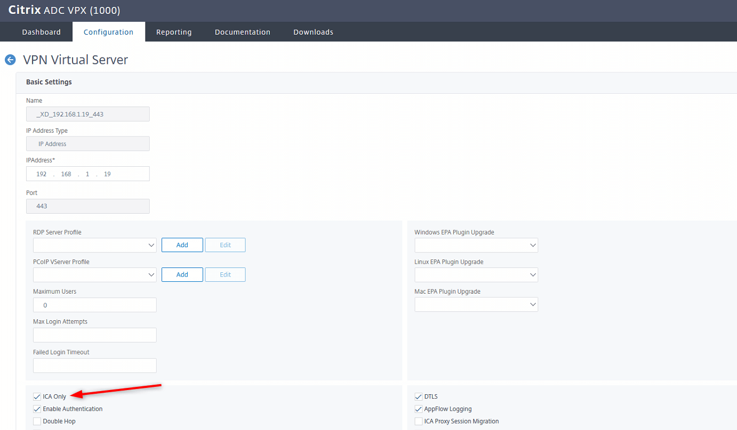Toggle AppFlow Logging off
This screenshot has height=430, width=737.
[419, 409]
